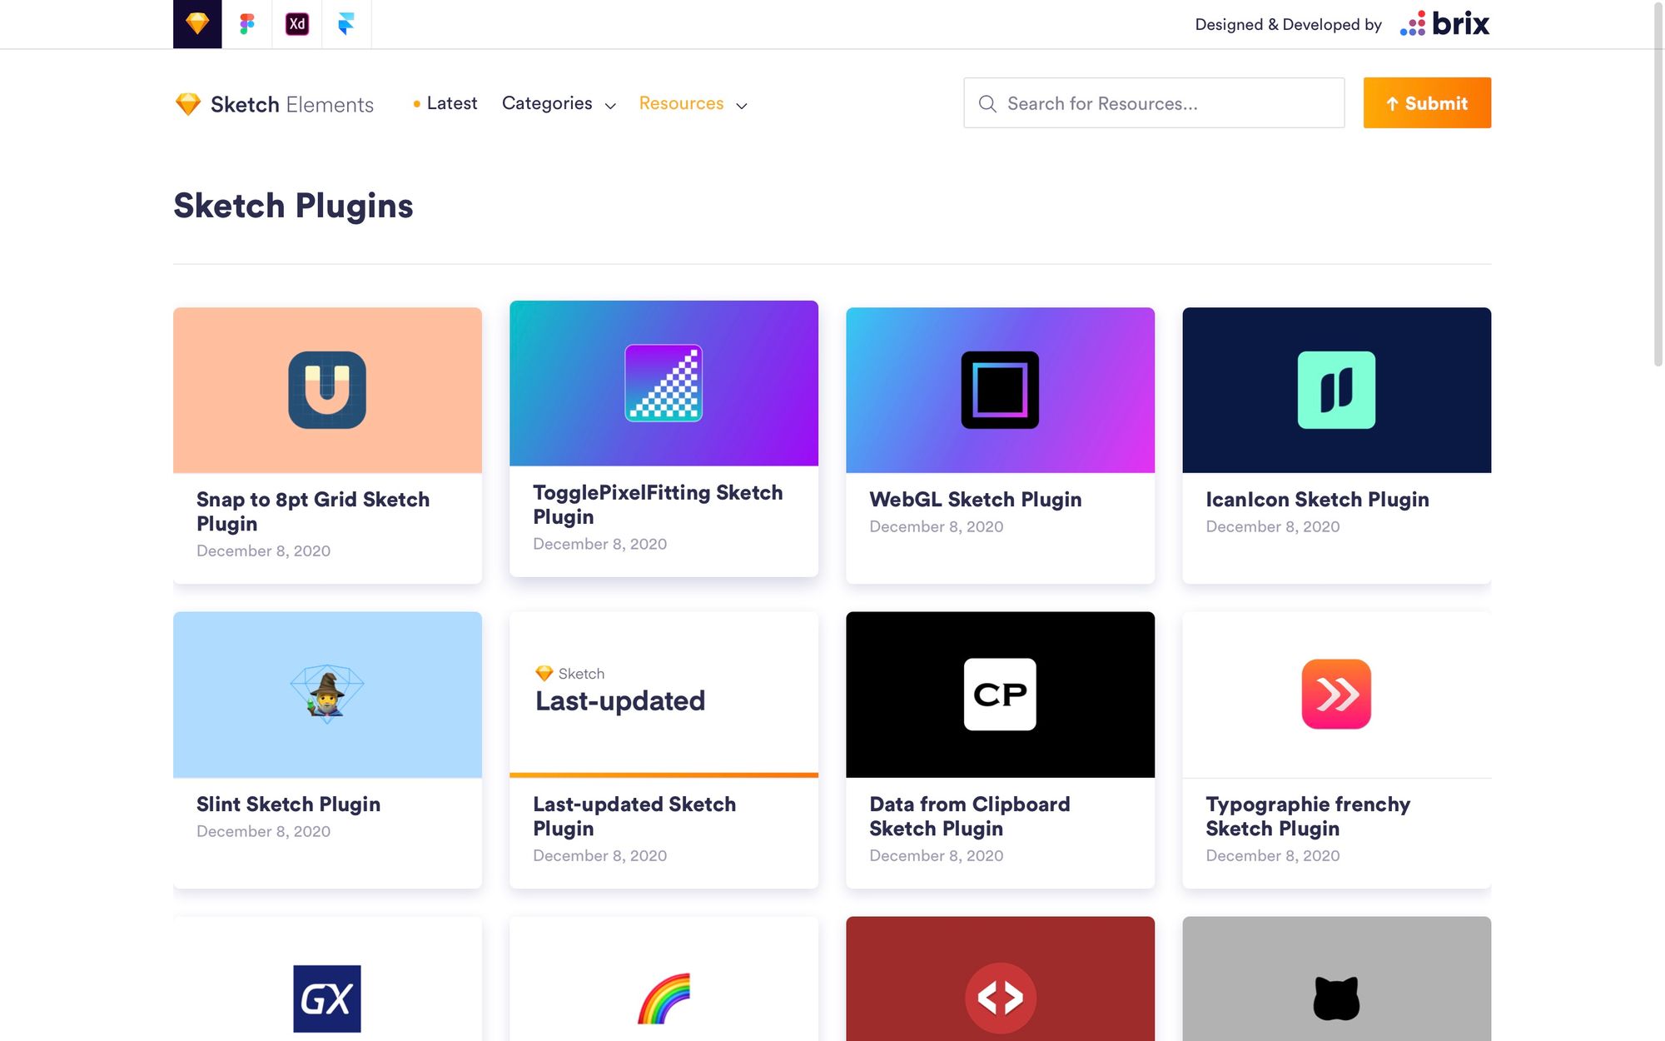Focus the Search for Resources field
The width and height of the screenshot is (1665, 1041).
pos(1154,102)
